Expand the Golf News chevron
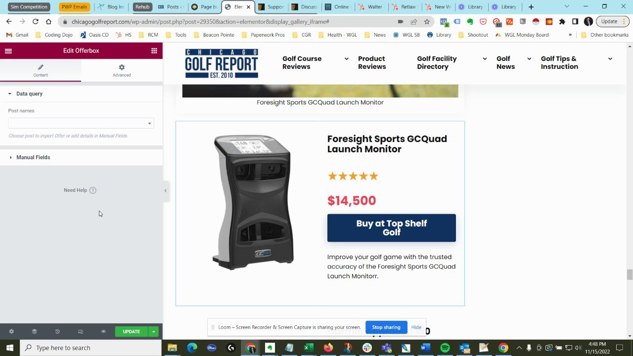The width and height of the screenshot is (633, 356). coord(529,59)
